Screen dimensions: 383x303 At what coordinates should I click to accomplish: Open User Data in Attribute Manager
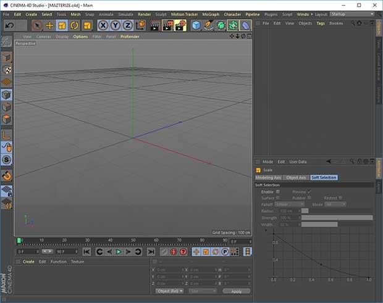tap(298, 162)
